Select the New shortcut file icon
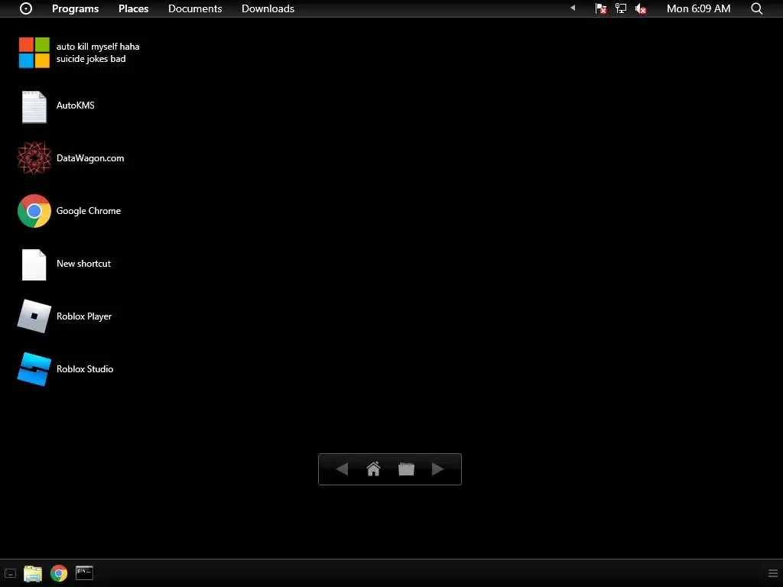The image size is (783, 587). 34,264
